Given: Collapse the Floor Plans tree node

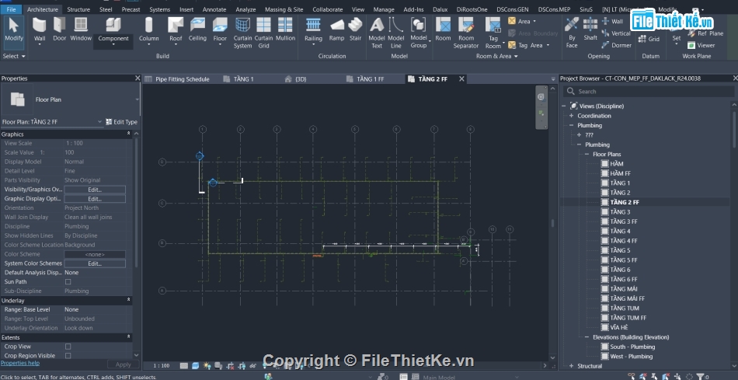Looking at the screenshot, I should pos(587,155).
